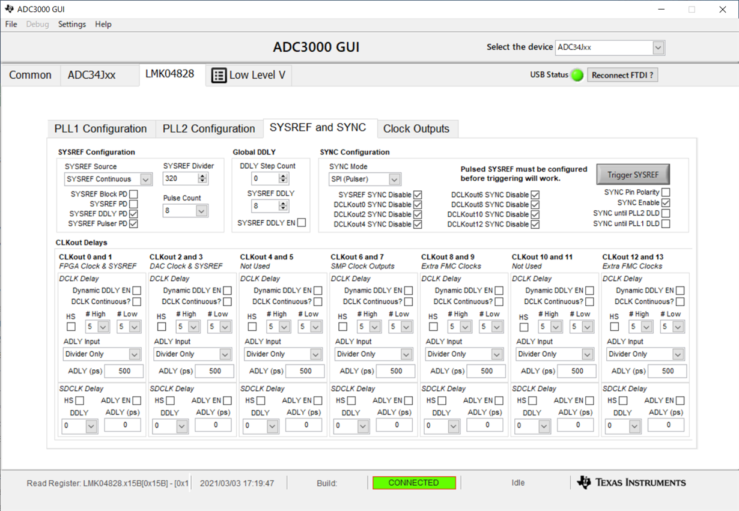This screenshot has width=739, height=511.
Task: Enable ADLY EN for CLKout 12 and 13 SDCLK
Action: click(x=680, y=401)
